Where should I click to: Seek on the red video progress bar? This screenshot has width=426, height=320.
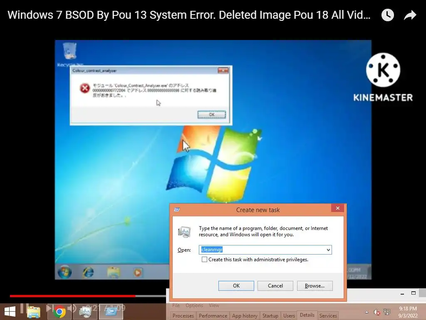pos(72,296)
